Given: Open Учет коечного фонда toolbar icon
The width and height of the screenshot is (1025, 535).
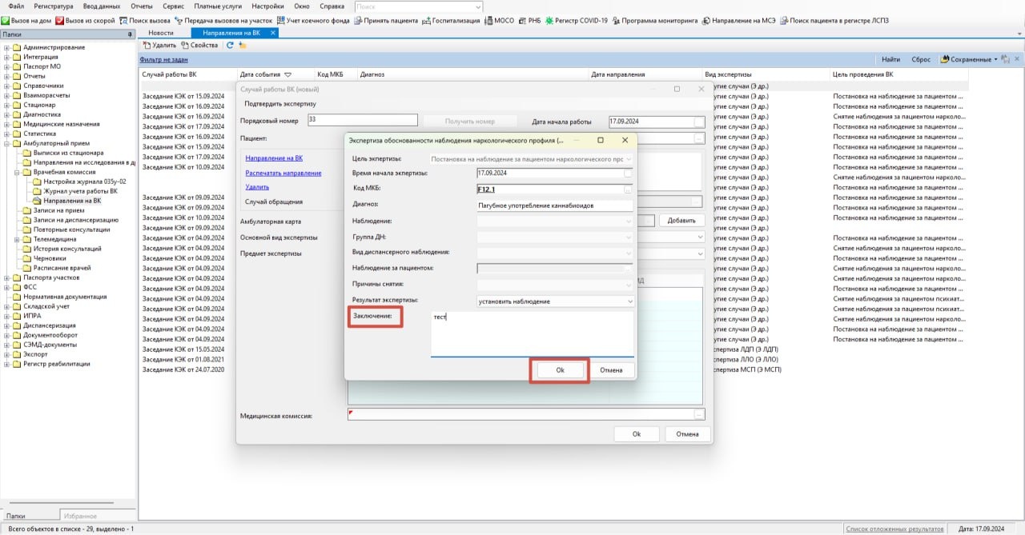Looking at the screenshot, I should (x=281, y=20).
